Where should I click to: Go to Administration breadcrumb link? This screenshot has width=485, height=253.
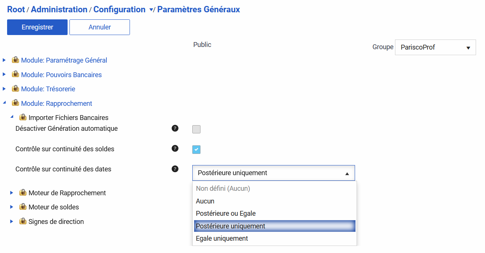(59, 10)
